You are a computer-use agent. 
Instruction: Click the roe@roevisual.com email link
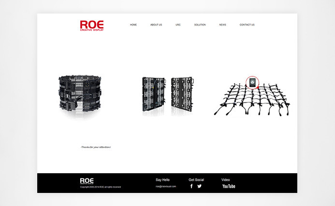166,186
